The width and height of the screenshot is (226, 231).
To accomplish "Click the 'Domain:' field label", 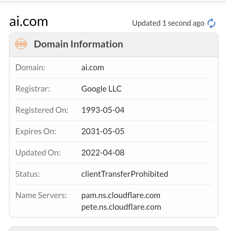I will click(x=30, y=68).
